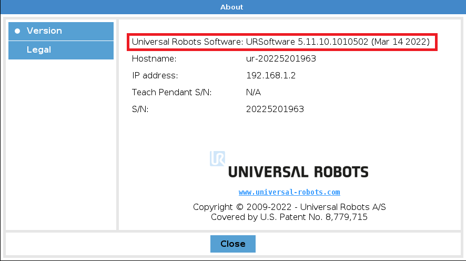Click the Teach Pendant S/N: label
This screenshot has height=261, width=466.
(172, 93)
